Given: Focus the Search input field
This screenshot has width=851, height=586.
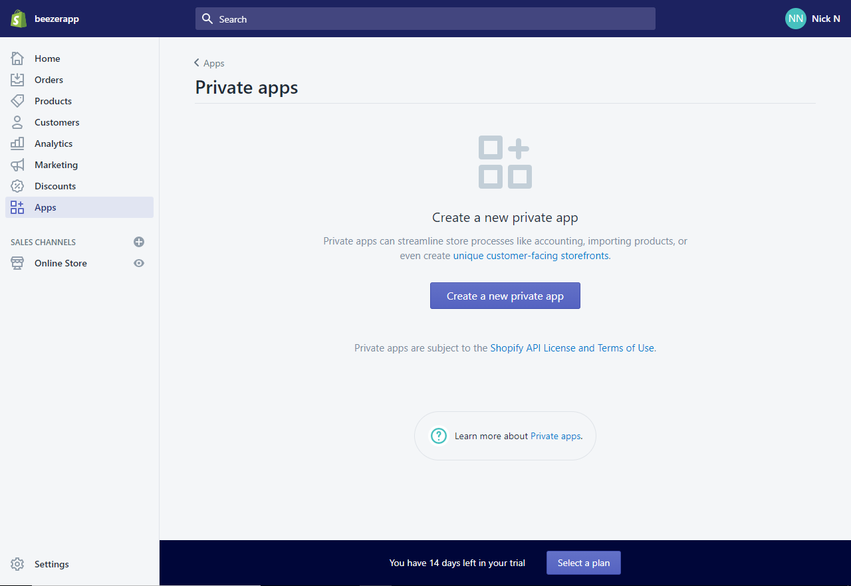Looking at the screenshot, I should 425,19.
